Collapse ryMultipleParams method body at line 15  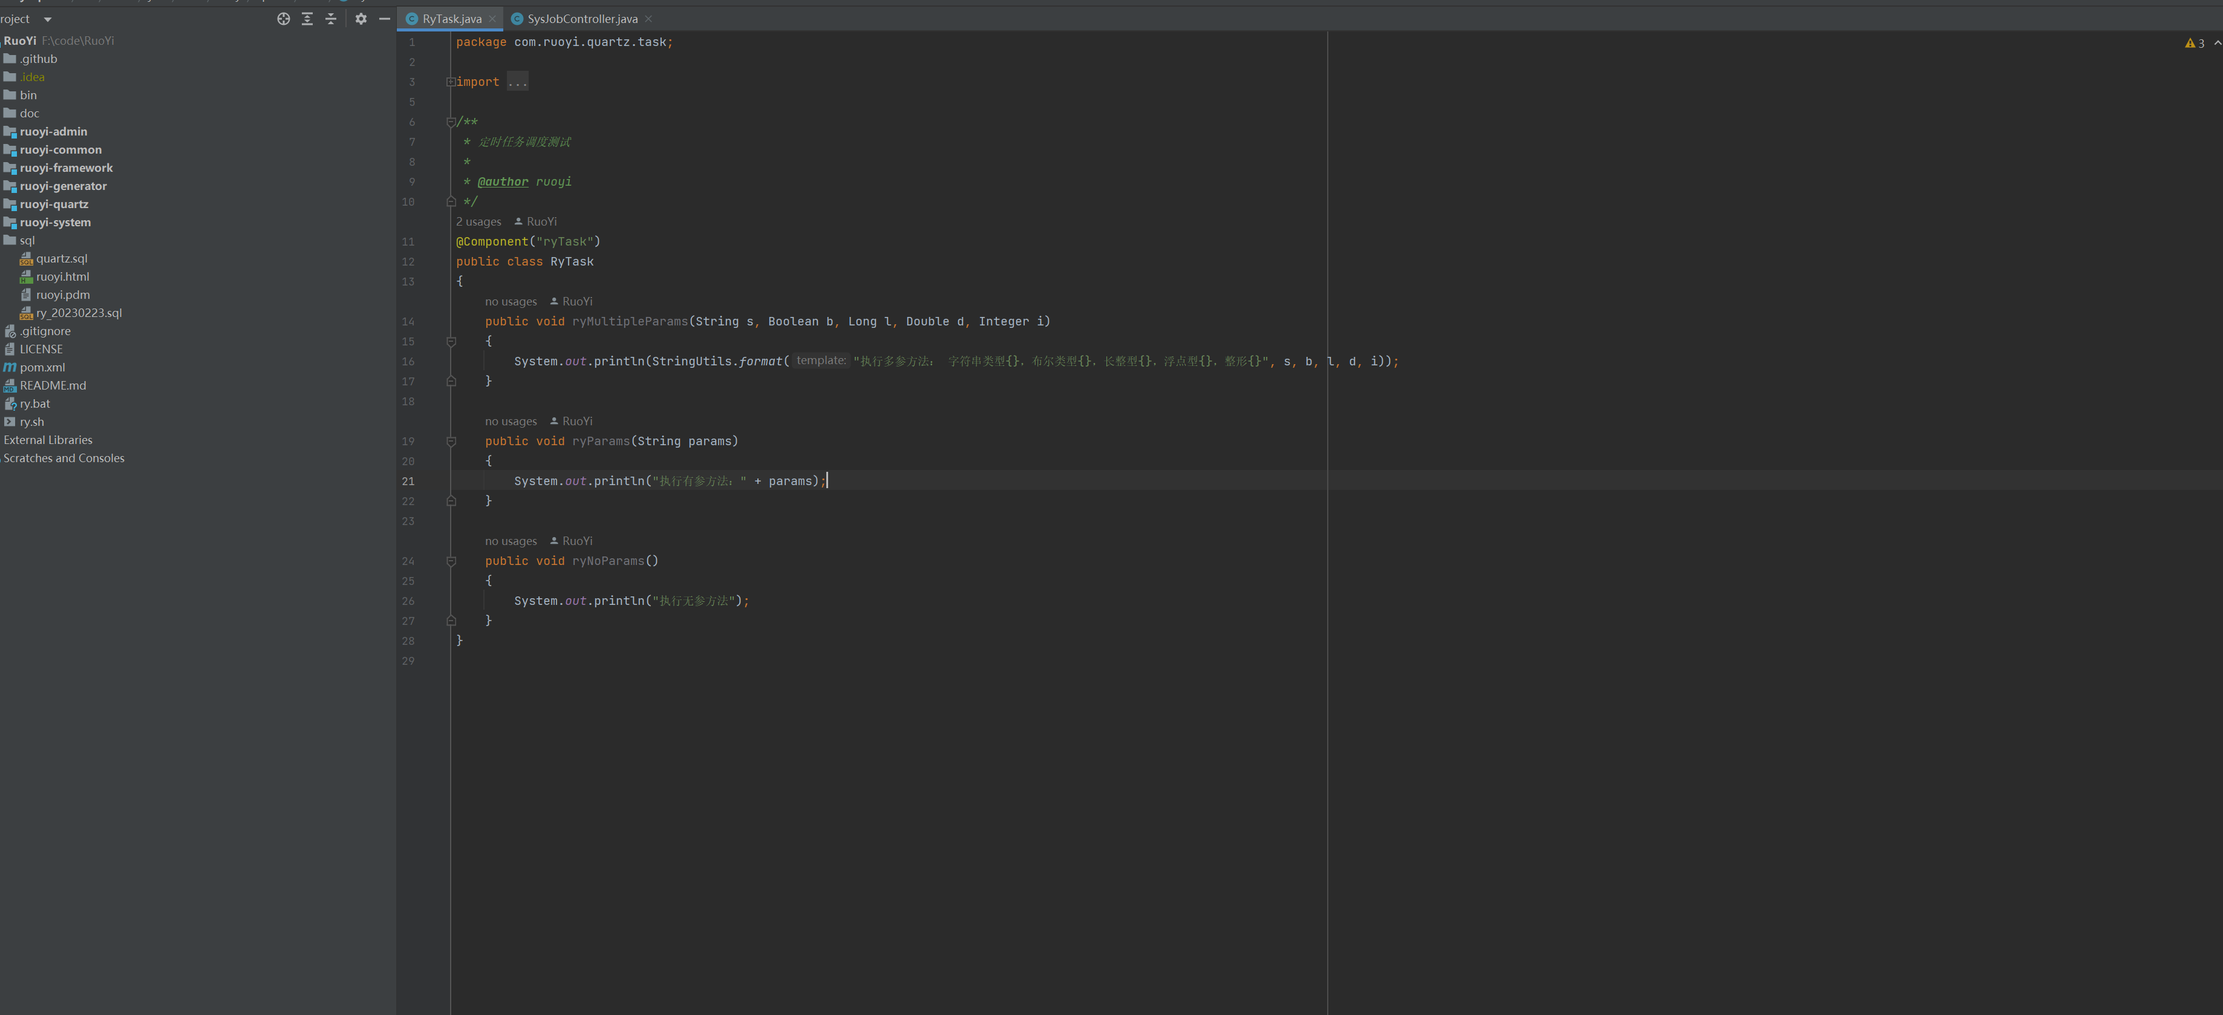(451, 342)
